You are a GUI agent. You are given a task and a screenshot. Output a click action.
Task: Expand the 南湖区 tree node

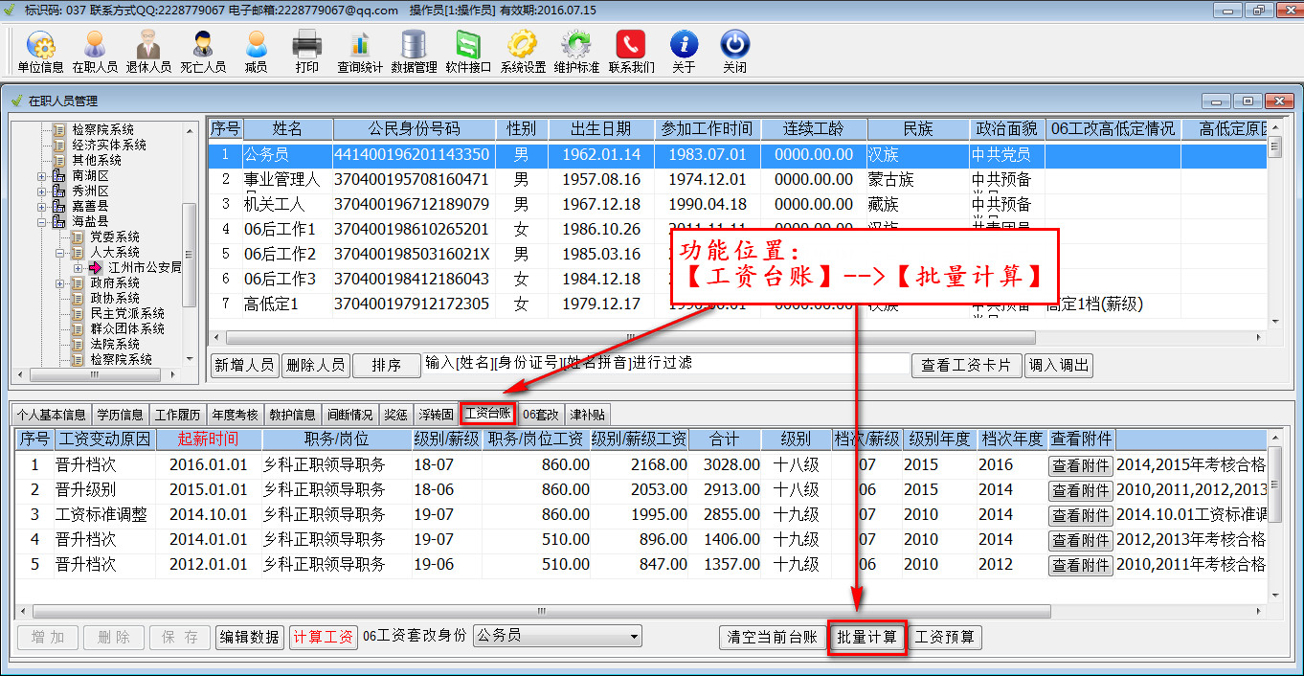42,176
